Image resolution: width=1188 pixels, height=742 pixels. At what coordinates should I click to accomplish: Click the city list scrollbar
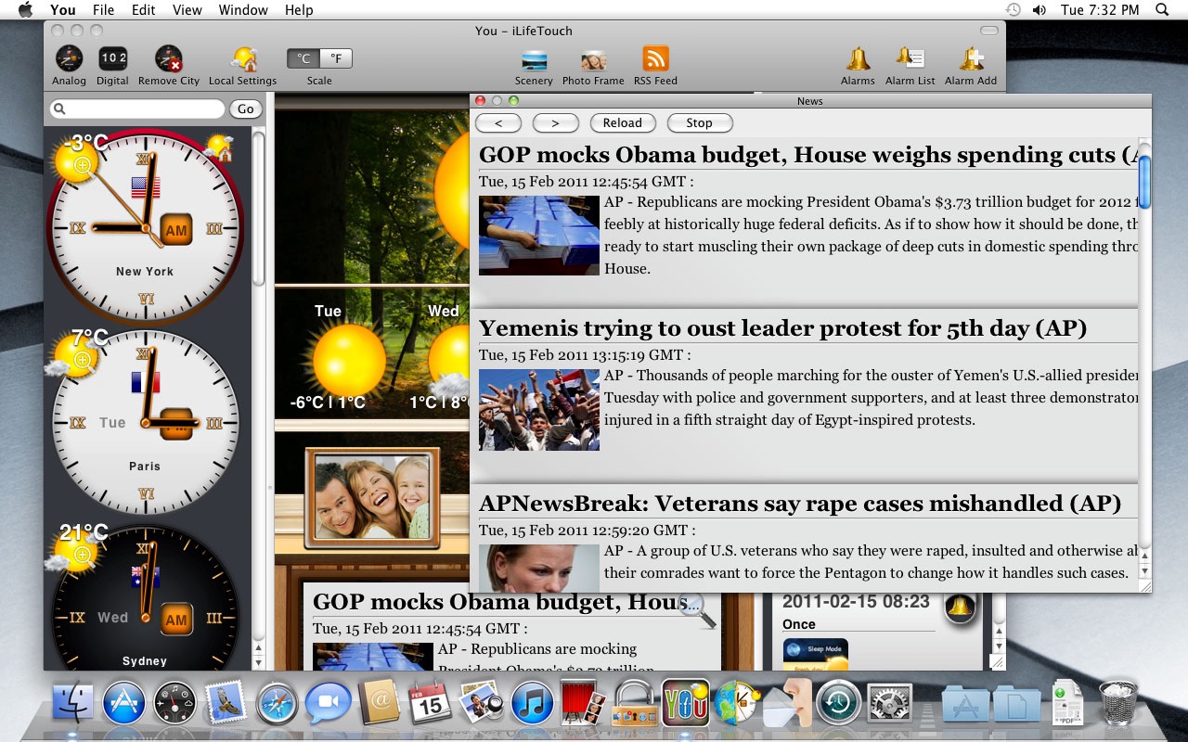[x=258, y=209]
